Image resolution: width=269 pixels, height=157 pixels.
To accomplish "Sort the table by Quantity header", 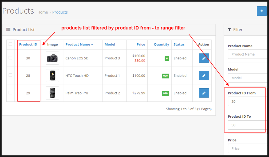I will [161, 44].
